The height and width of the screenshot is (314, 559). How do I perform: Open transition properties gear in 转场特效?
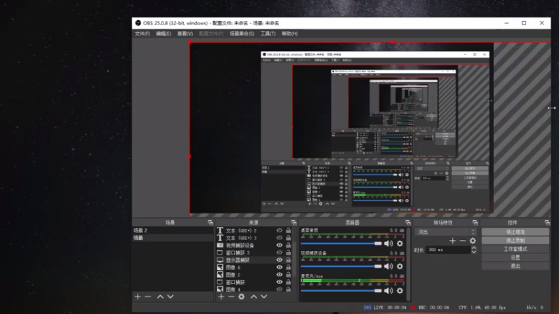click(x=473, y=241)
